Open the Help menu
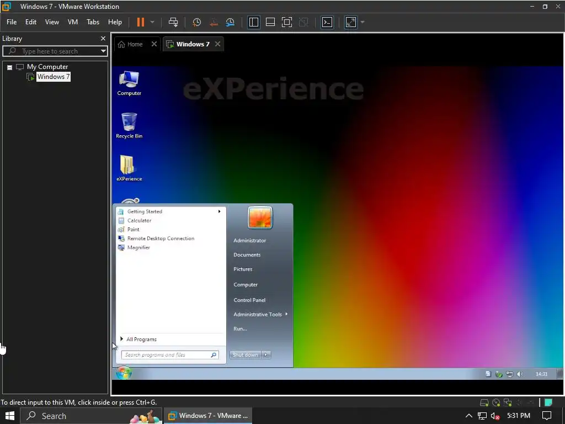 (x=115, y=22)
